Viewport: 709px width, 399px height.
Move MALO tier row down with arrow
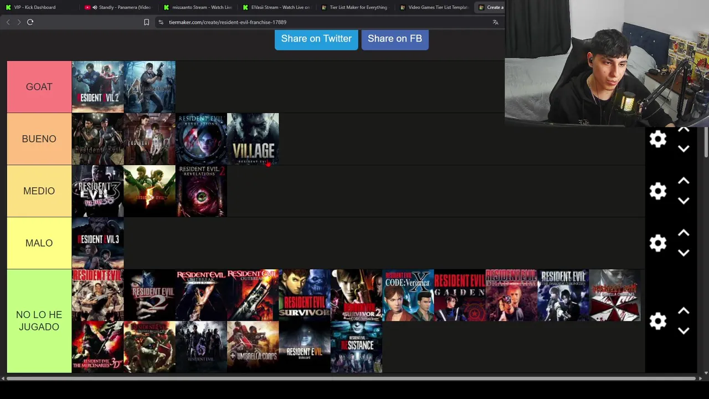tap(684, 253)
